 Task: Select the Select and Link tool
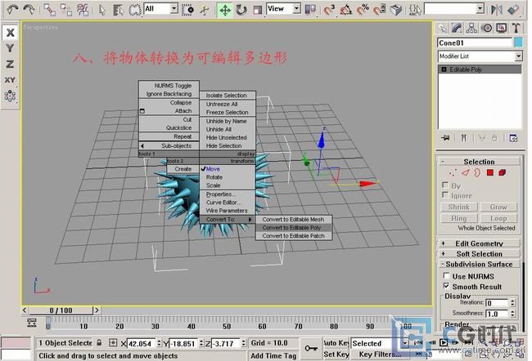(x=50, y=10)
